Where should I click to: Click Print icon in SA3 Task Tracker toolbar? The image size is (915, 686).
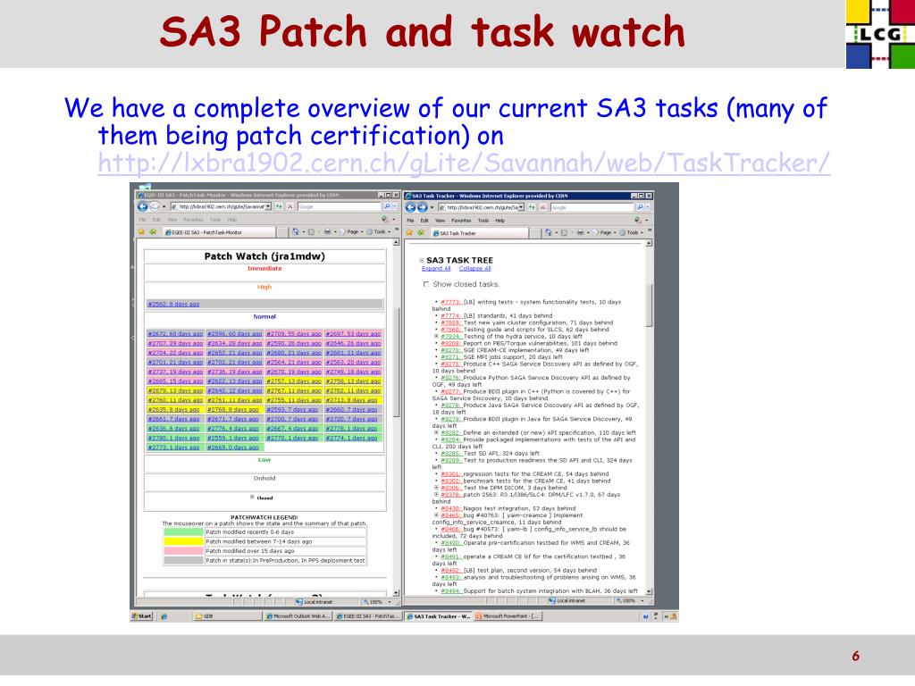tap(580, 233)
